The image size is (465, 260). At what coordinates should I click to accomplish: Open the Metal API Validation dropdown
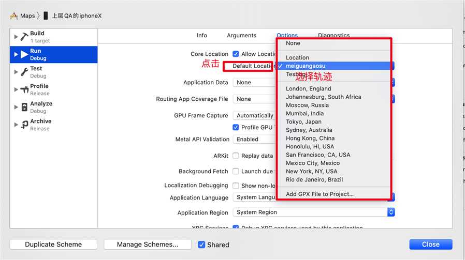coord(254,139)
